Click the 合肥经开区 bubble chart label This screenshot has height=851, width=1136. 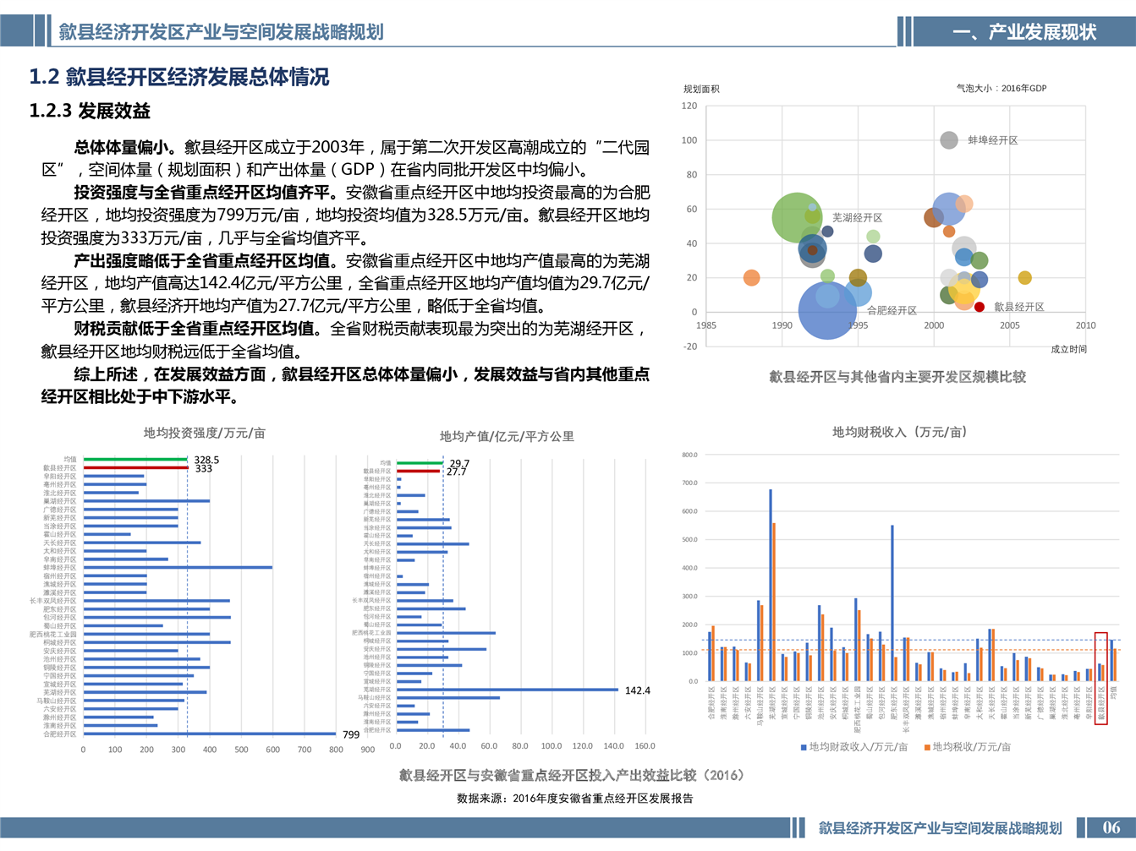click(892, 310)
